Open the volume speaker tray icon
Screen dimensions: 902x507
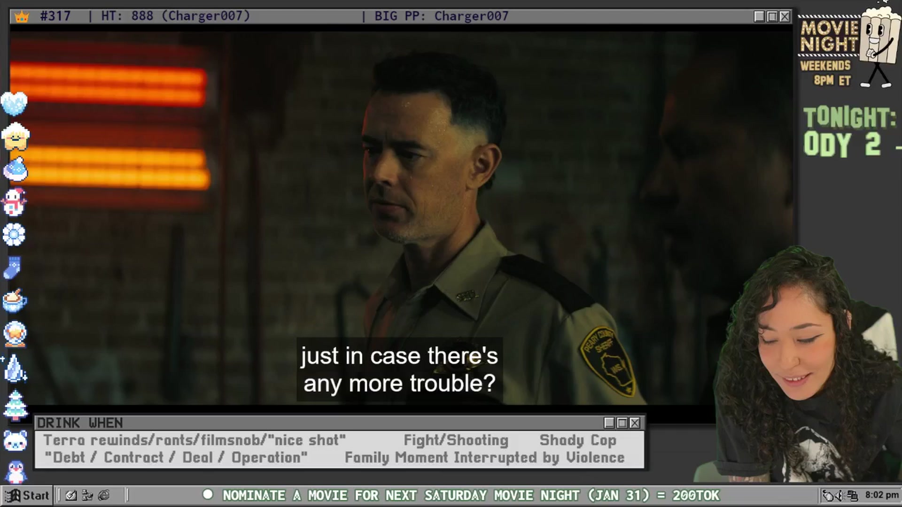point(840,496)
